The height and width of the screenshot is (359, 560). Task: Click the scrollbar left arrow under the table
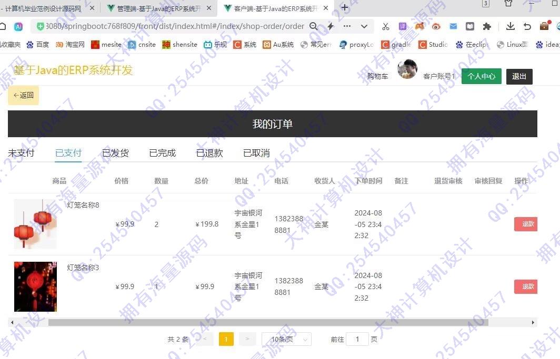coord(12,323)
